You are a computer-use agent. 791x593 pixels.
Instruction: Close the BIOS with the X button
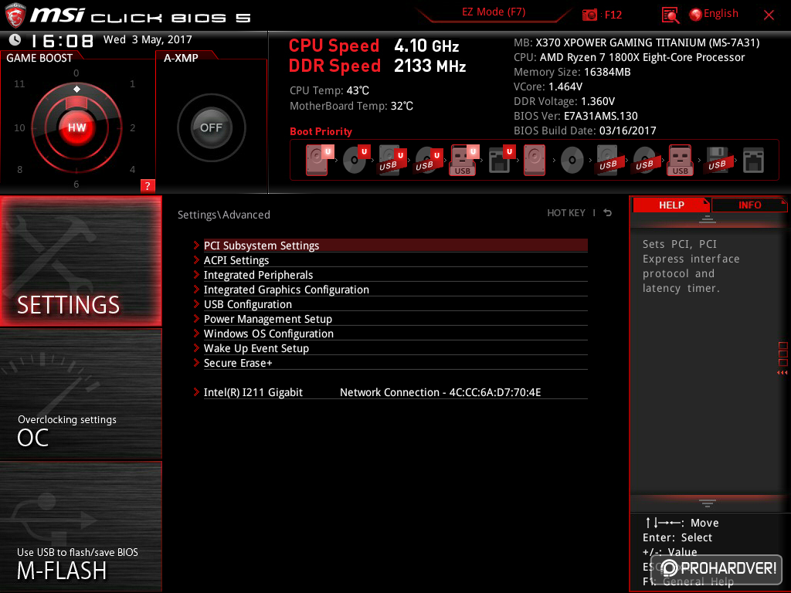point(769,15)
